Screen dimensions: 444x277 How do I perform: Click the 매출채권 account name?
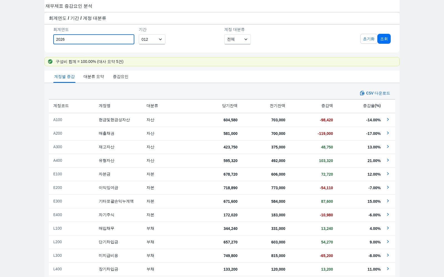(107, 134)
